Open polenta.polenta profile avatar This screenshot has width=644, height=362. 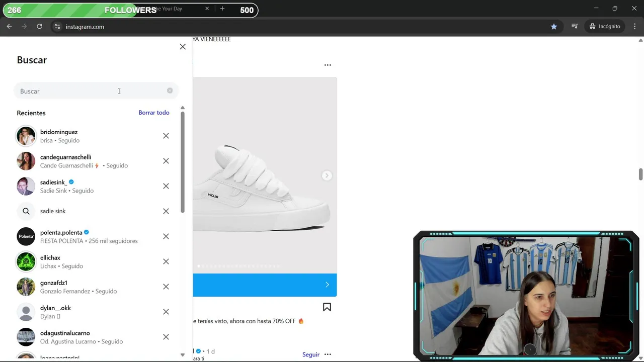click(x=26, y=236)
